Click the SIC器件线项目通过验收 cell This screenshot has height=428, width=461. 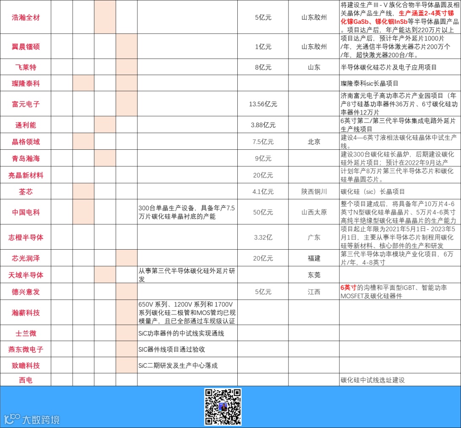(187, 349)
